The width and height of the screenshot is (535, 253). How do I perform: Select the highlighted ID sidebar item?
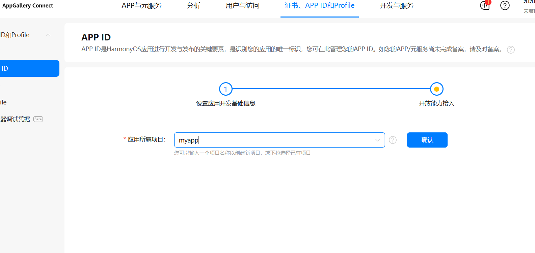point(29,68)
